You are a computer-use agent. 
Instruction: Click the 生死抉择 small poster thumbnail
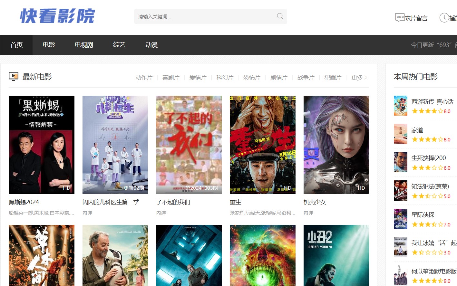(401, 162)
